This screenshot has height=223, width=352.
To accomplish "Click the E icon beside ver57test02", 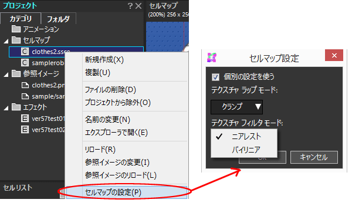I will coord(25,129).
